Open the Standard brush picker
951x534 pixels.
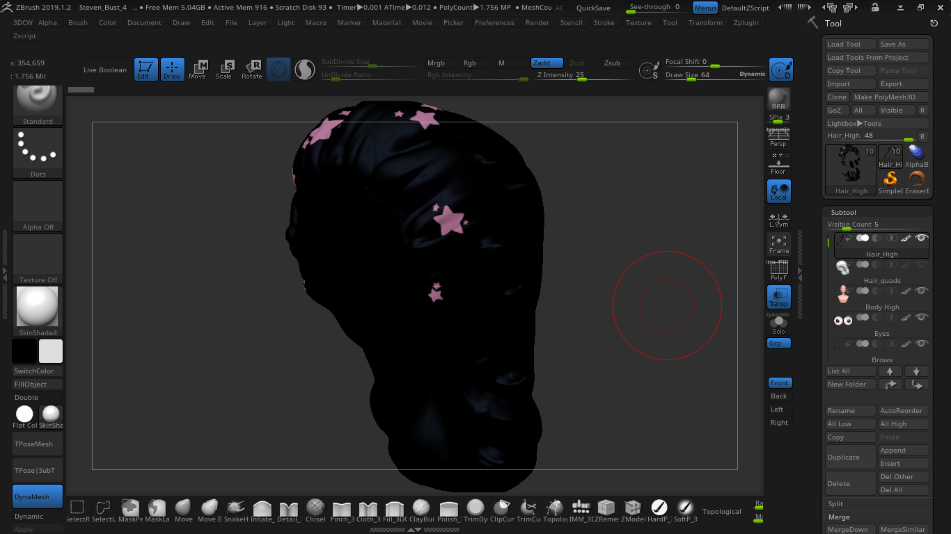pyautogui.click(x=38, y=106)
